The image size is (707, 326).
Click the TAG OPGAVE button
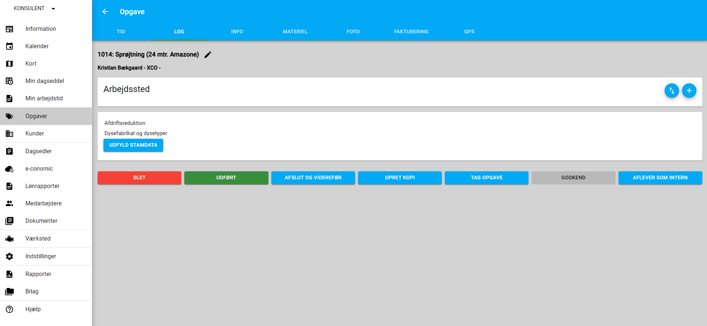point(486,178)
